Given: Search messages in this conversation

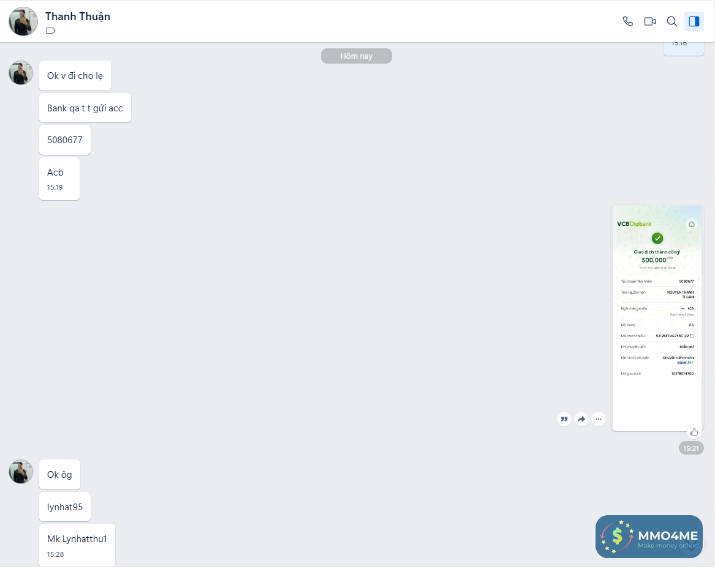Looking at the screenshot, I should 671,21.
